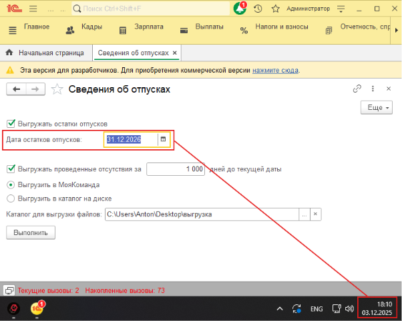Toggle Выгружать проведенные отсутствия checkbox
402x321 pixels.
tap(11, 169)
